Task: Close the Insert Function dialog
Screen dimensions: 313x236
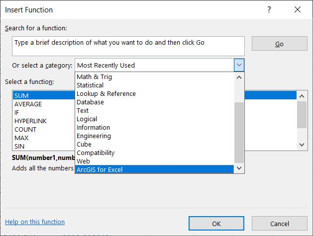Action: [x=298, y=9]
